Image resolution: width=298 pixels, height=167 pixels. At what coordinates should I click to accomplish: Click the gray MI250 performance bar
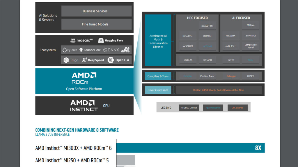[126, 160]
